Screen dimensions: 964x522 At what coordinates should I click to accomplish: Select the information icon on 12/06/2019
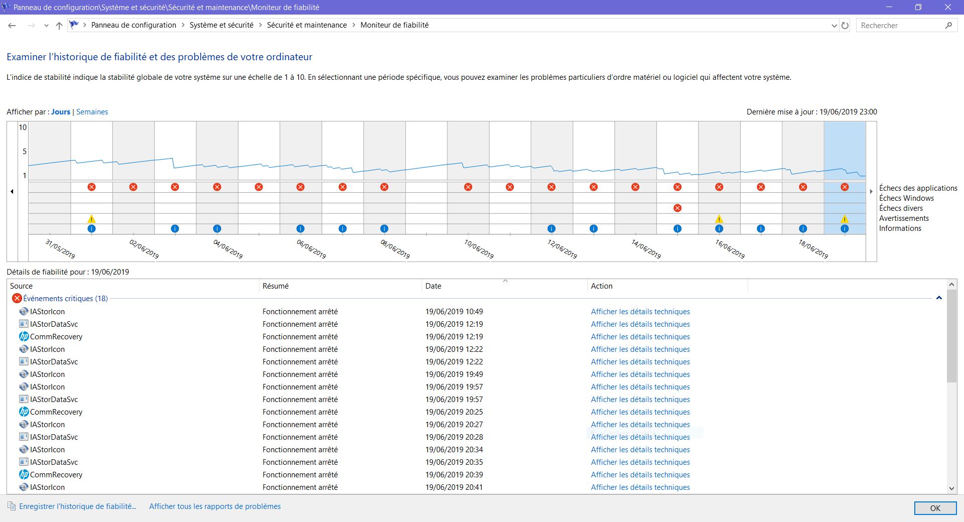[551, 228]
